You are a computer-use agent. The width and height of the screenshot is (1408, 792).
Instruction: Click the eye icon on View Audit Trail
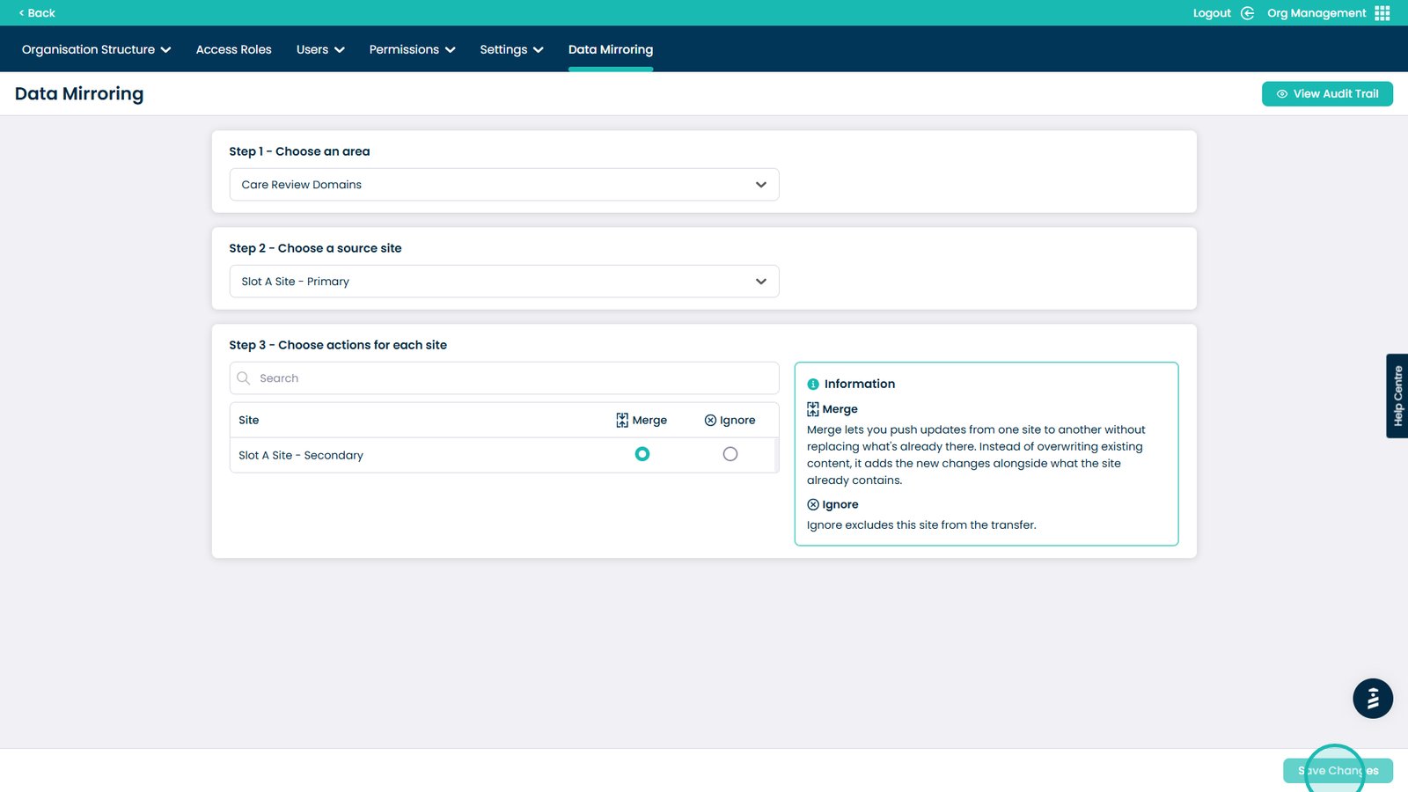pos(1282,94)
